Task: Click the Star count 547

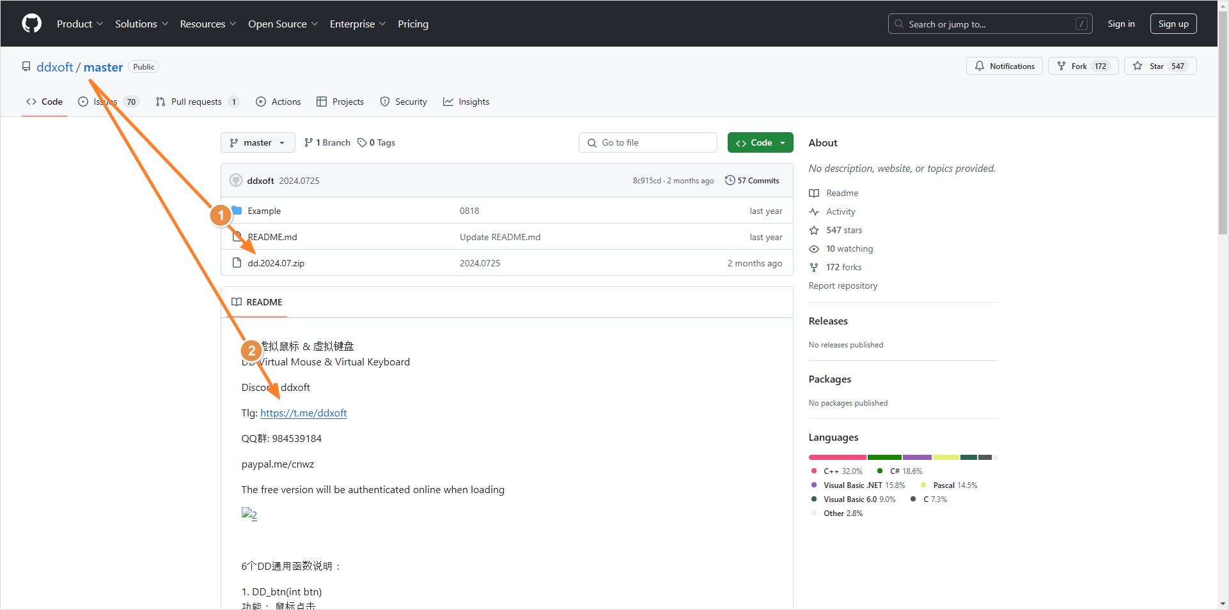Action: (x=1178, y=66)
